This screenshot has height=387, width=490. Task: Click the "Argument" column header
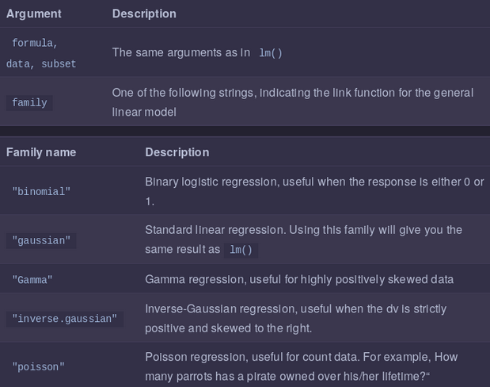point(33,13)
